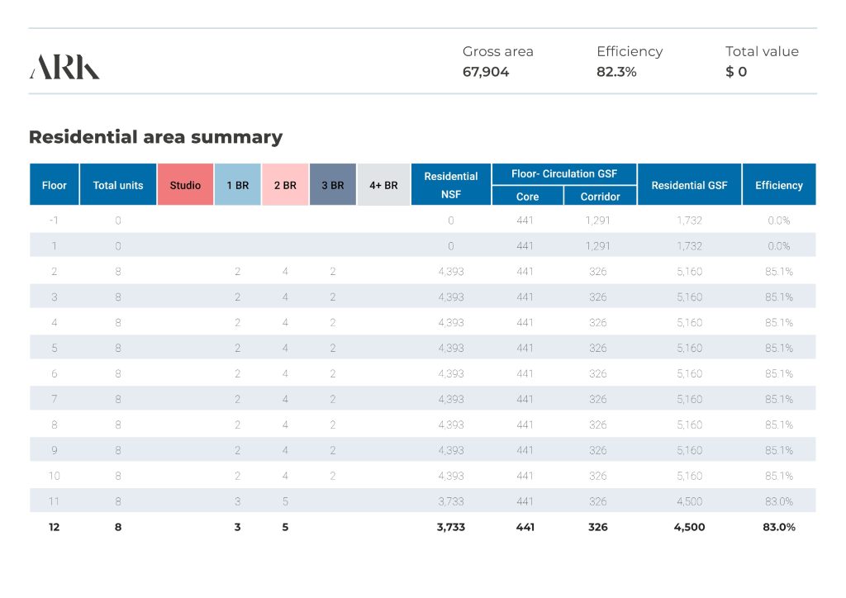Screen dimensions: 846x598
Task: Select floor 12 row's 4,500 GSF cell
Action: click(x=690, y=527)
